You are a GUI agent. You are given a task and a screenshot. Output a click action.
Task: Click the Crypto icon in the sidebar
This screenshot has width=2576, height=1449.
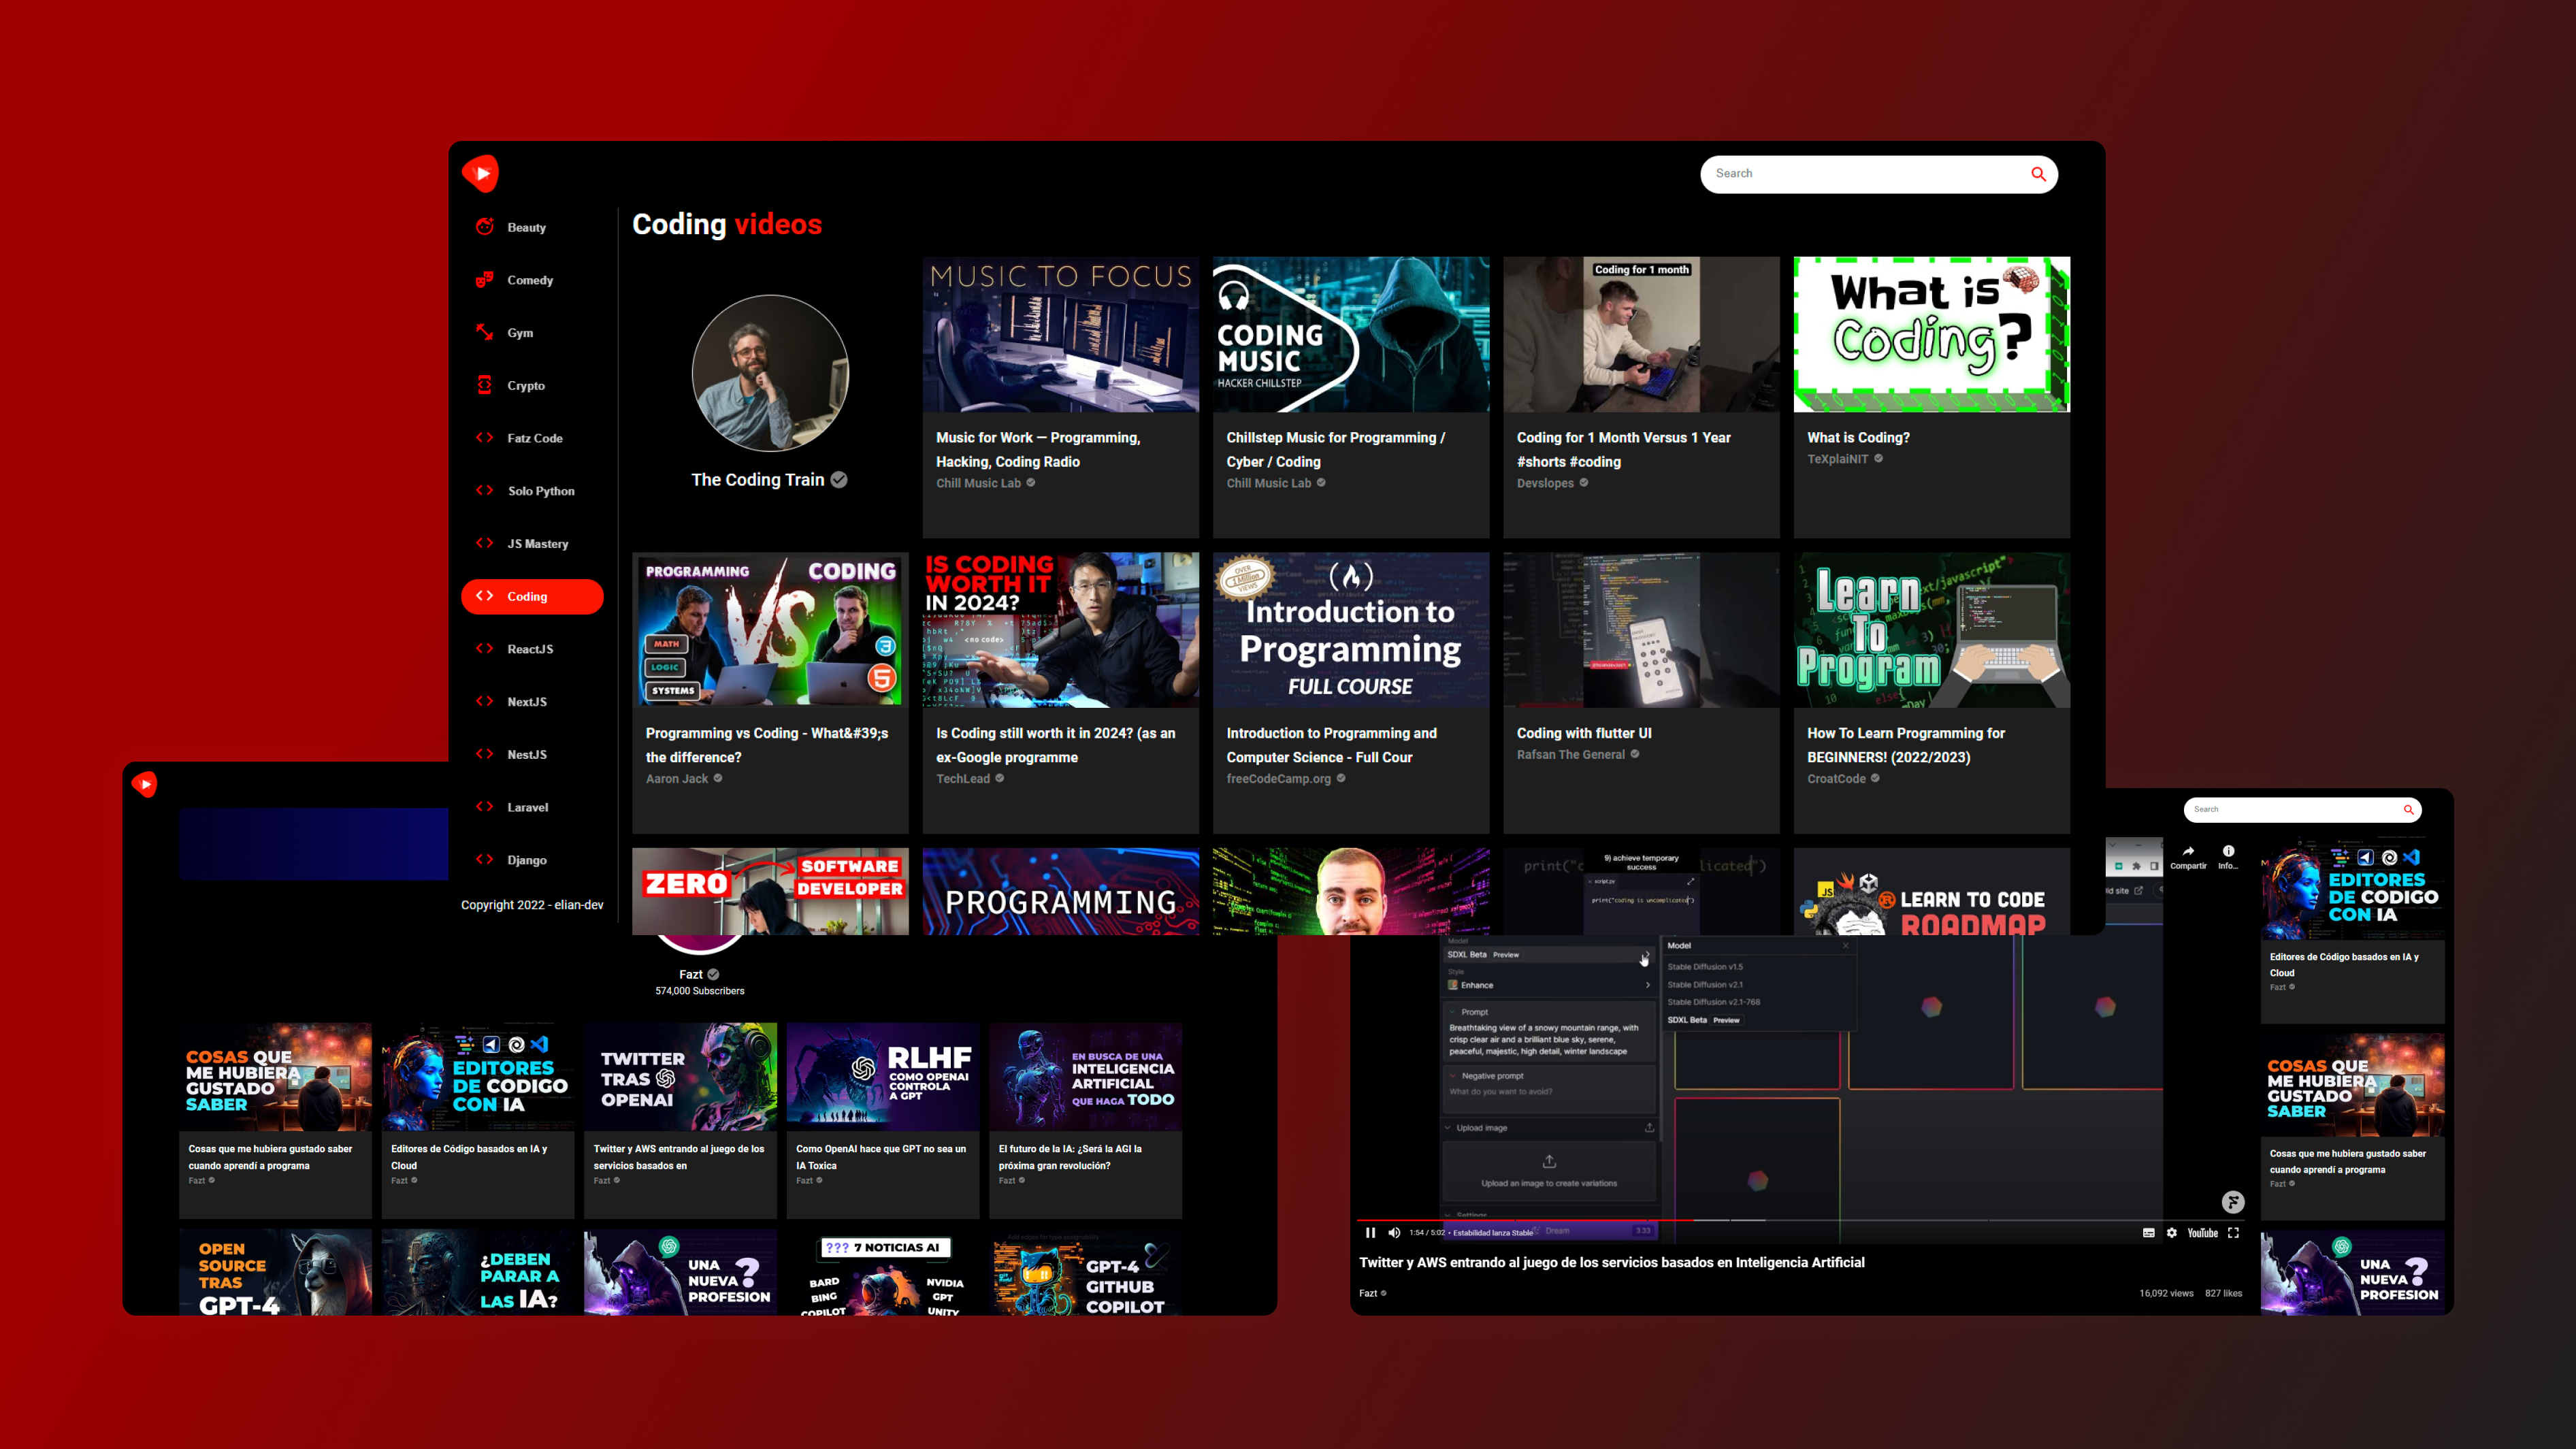pyautogui.click(x=485, y=385)
